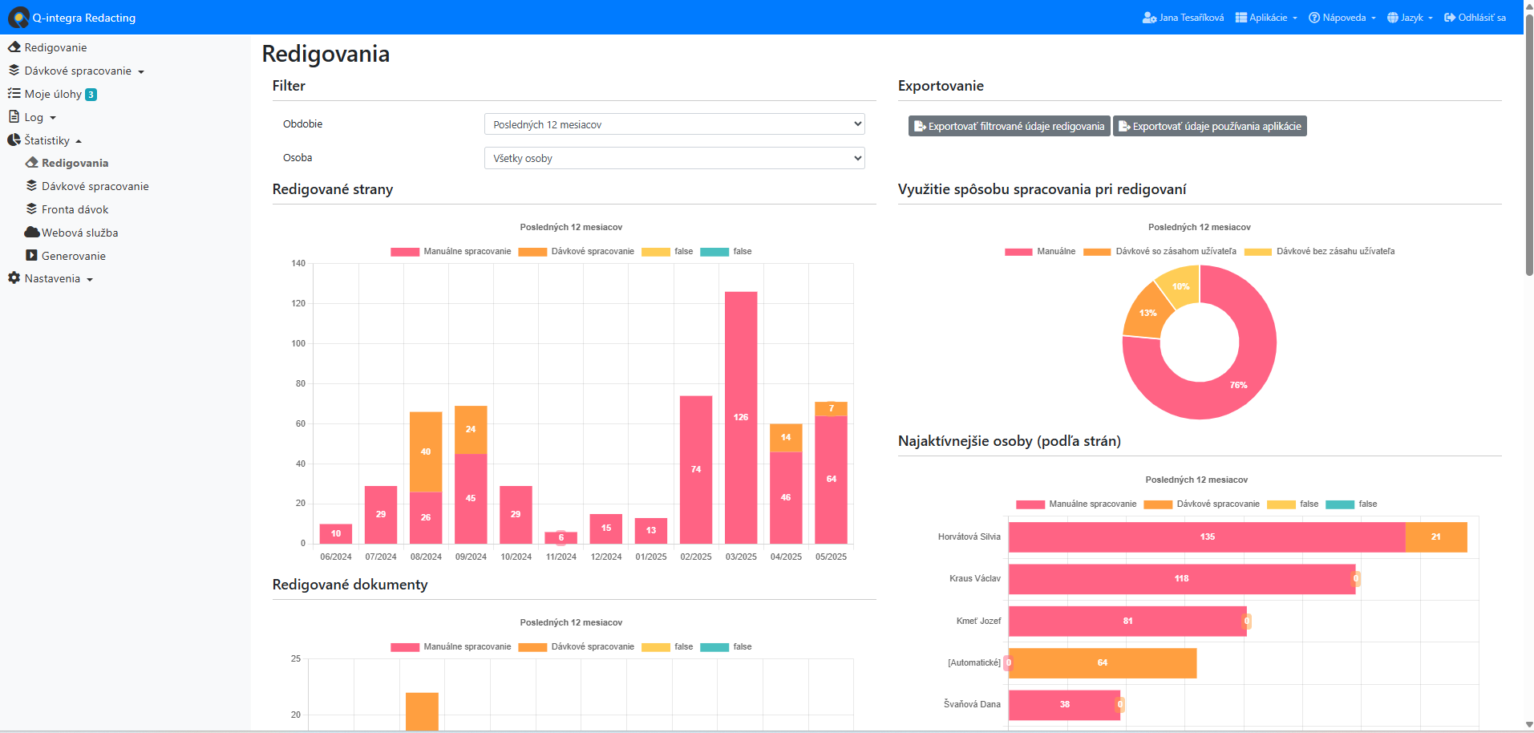
Task: Click the 03/2025 bar with value 126
Action: (741, 417)
